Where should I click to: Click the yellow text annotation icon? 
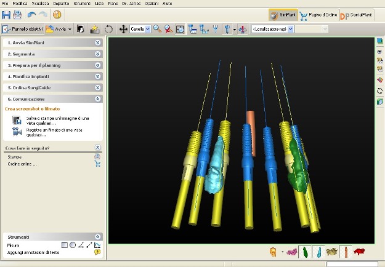coord(97,252)
